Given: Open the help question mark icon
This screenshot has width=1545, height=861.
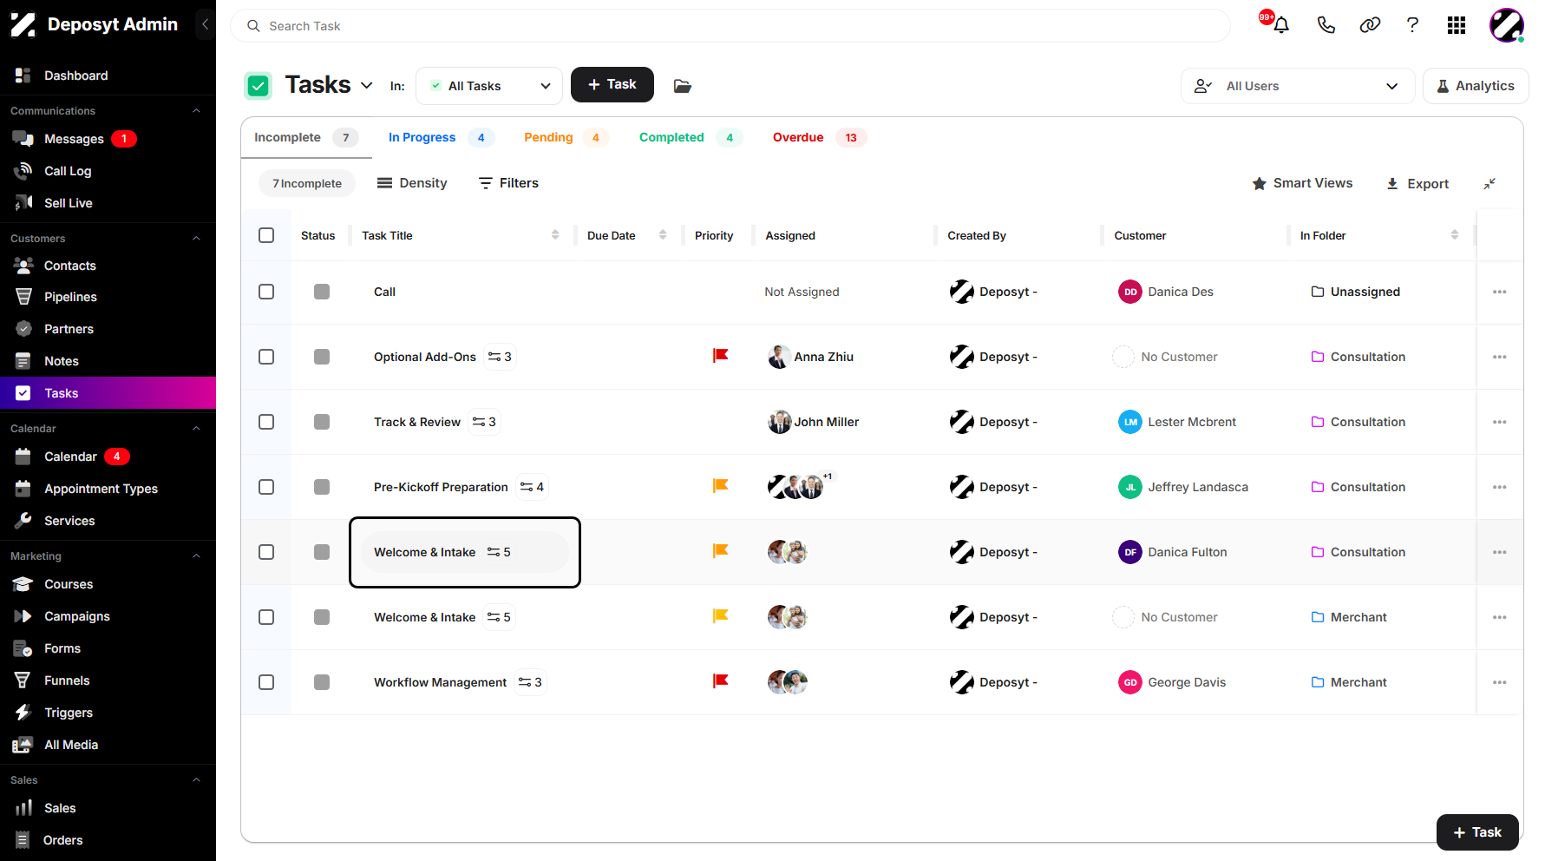Looking at the screenshot, I should click(x=1412, y=25).
